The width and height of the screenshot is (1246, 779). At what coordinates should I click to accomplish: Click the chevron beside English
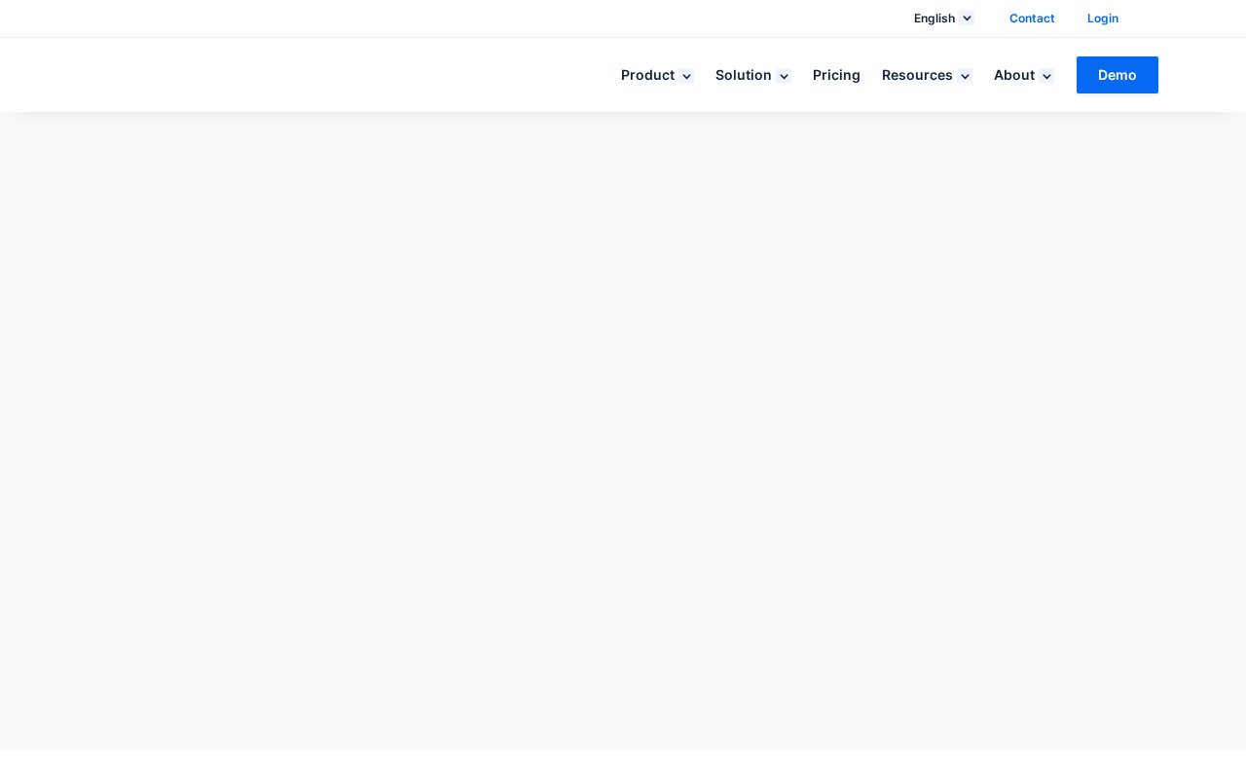pos(967,19)
